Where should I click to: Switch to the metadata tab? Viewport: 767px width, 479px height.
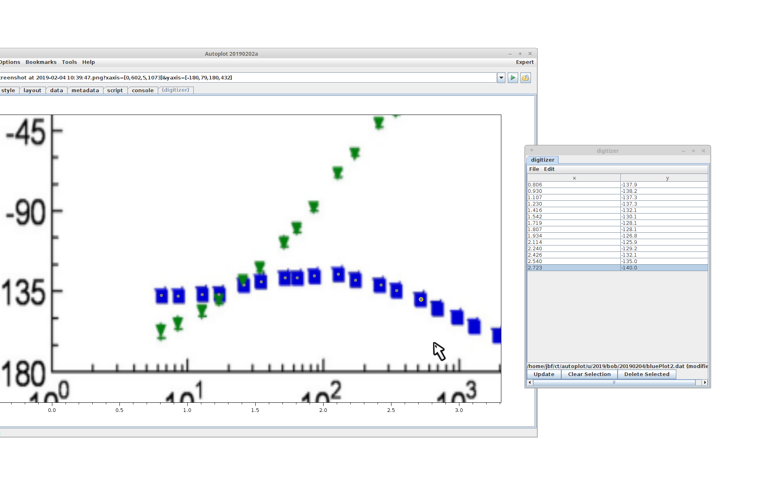(85, 91)
